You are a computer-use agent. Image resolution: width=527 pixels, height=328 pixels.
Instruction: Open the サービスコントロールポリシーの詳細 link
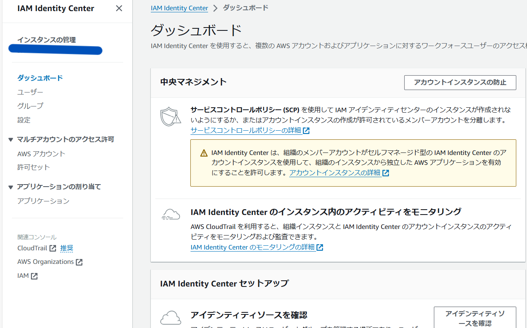point(246,131)
